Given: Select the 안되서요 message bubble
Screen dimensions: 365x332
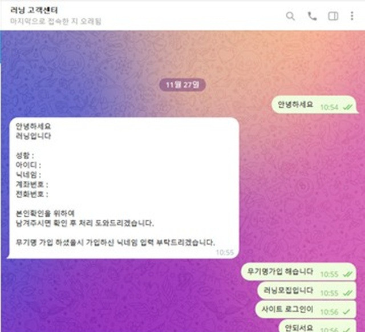Looking at the screenshot, I should [318, 326].
